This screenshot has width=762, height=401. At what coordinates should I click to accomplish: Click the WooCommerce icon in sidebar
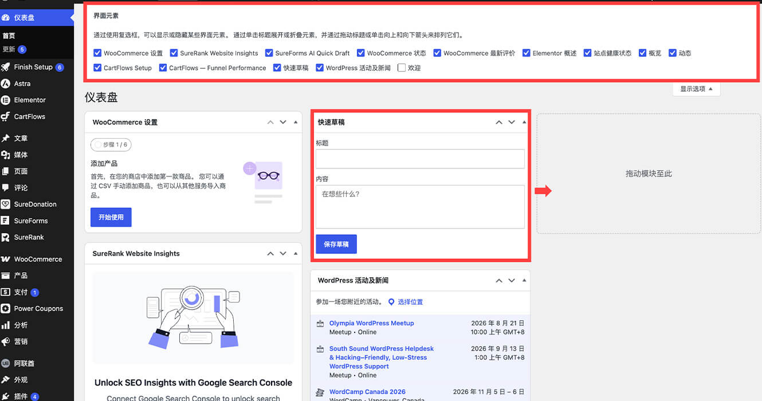pyautogui.click(x=6, y=260)
